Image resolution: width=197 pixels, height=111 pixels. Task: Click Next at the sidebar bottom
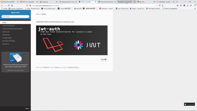[x=27, y=108]
